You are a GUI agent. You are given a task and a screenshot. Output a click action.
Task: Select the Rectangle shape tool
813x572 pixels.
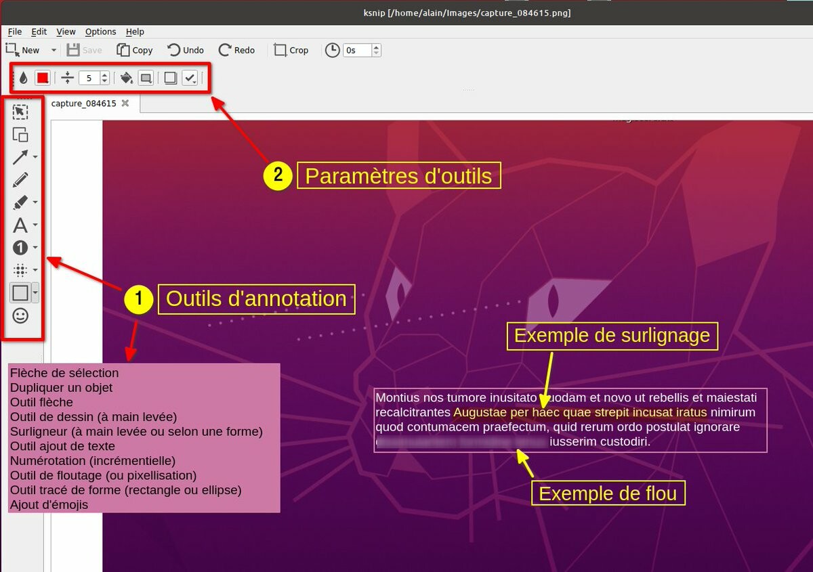20,292
